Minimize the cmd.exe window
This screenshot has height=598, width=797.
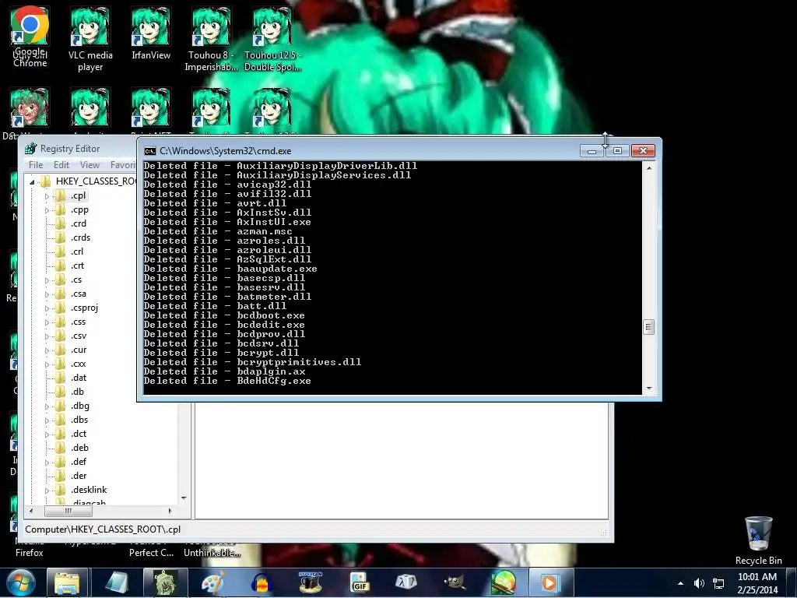coord(592,151)
